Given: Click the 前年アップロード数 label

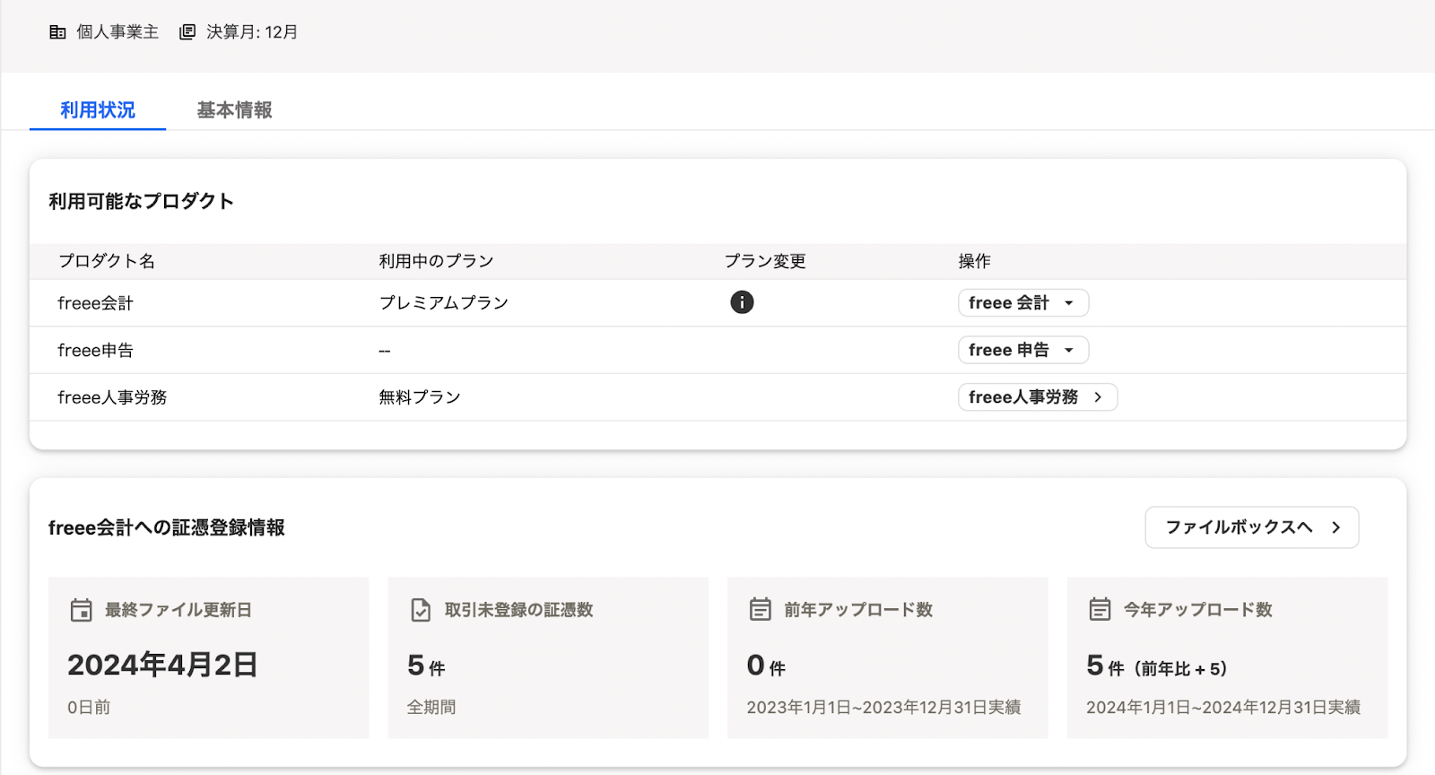Looking at the screenshot, I should (858, 610).
